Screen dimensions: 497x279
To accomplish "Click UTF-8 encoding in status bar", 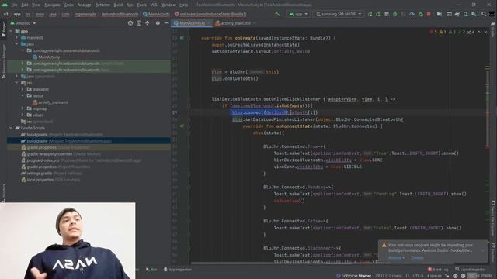I will (418, 276).
